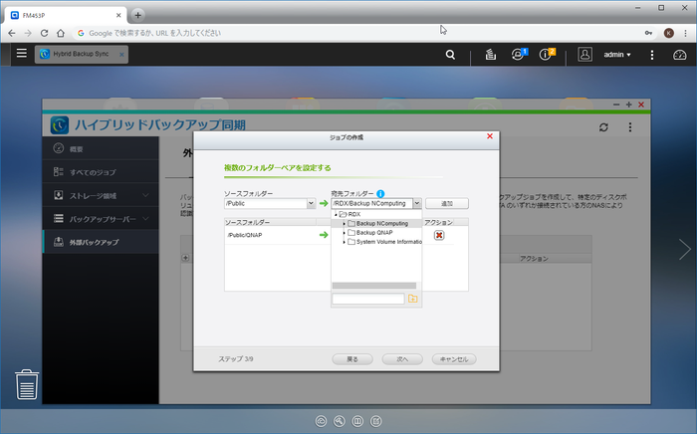Open the admin account dropdown
697x434 pixels.
617,55
